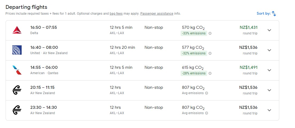Click the sort arrows icon

point(274,14)
